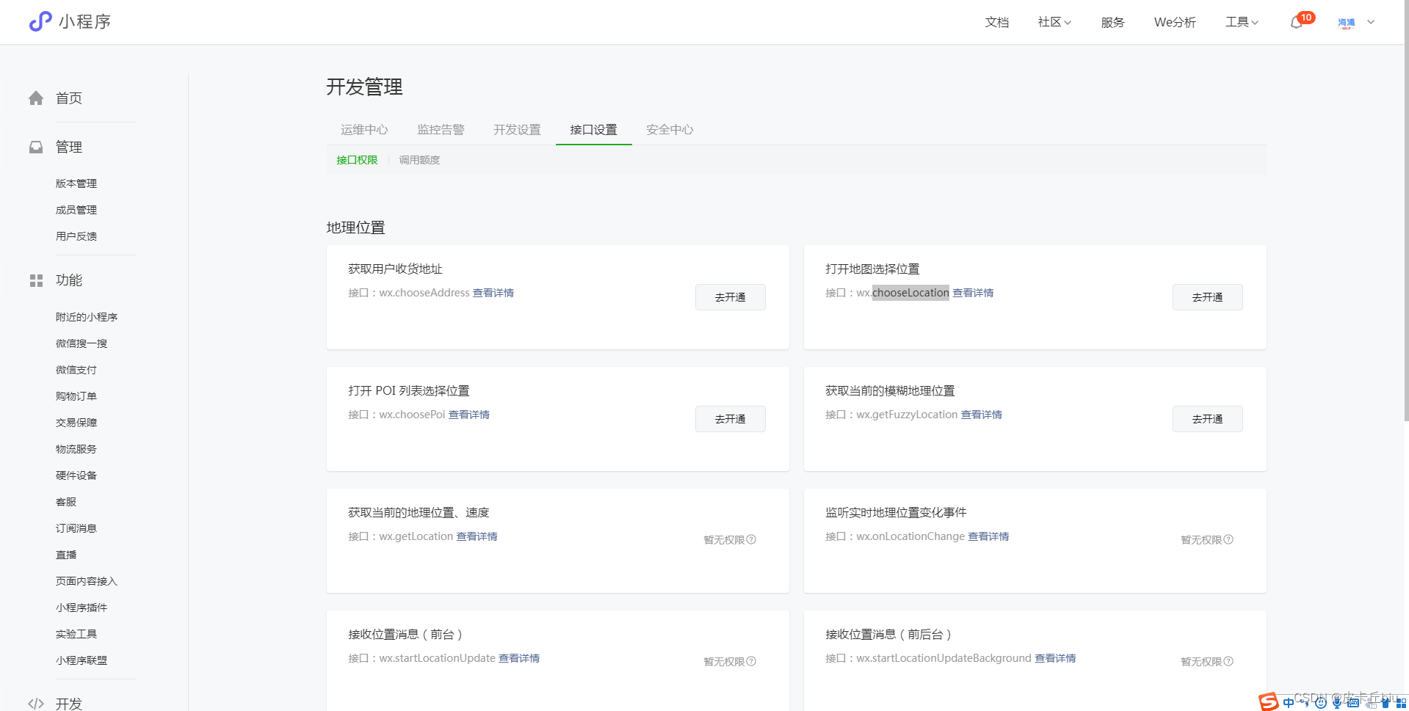1409x711 pixels.
Task: Click 文档 in the top navigation bar
Action: [x=996, y=22]
